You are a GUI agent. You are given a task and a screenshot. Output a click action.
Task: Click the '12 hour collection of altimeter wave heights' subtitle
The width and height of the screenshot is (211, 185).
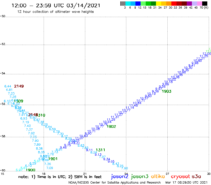pyautogui.click(x=55, y=12)
